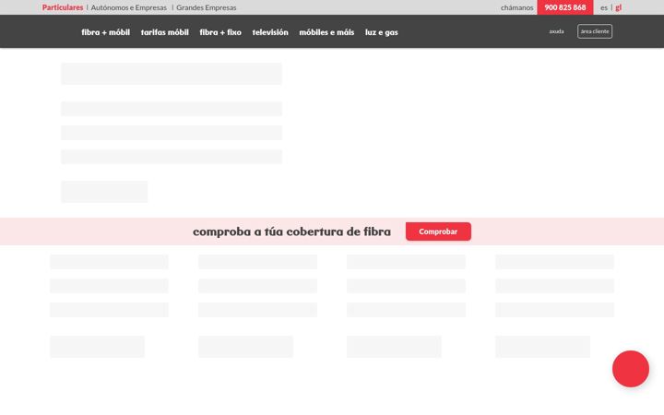664x415 pixels.
Task: Switch language to es
Action: pyautogui.click(x=604, y=7)
